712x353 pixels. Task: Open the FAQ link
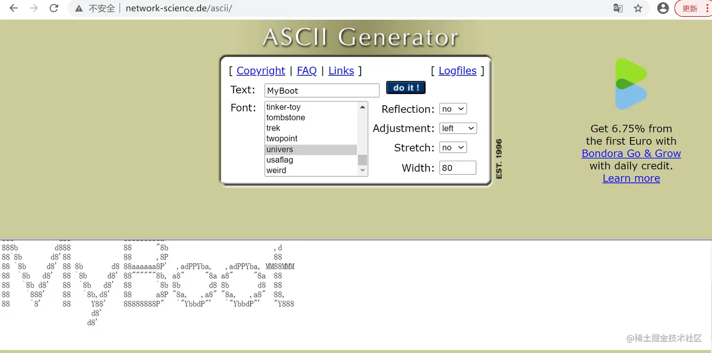[307, 71]
